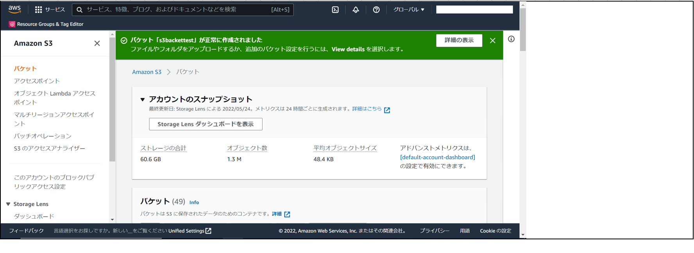Click 詳細の表示 button in banner

(x=459, y=40)
